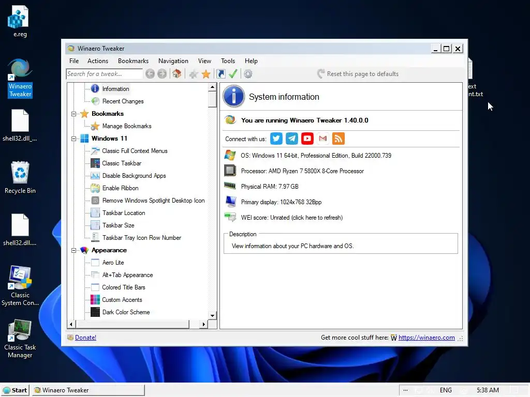Click the Custom Accents colored icon
The image size is (530, 397).
click(95, 300)
